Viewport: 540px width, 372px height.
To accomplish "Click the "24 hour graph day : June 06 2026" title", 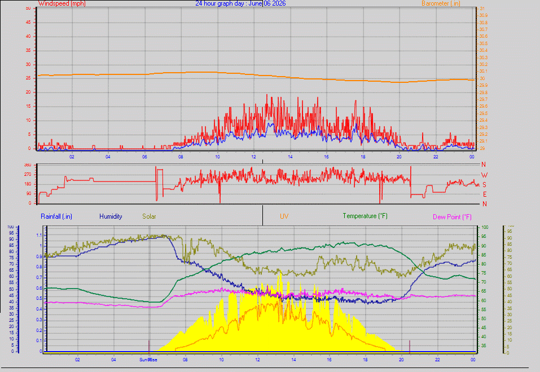I will (240, 3).
